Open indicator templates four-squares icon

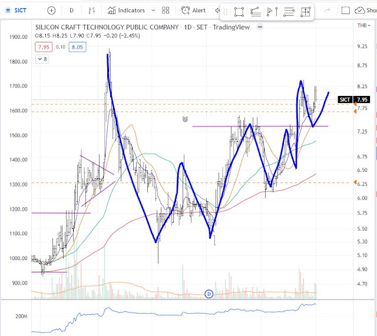click(166, 11)
